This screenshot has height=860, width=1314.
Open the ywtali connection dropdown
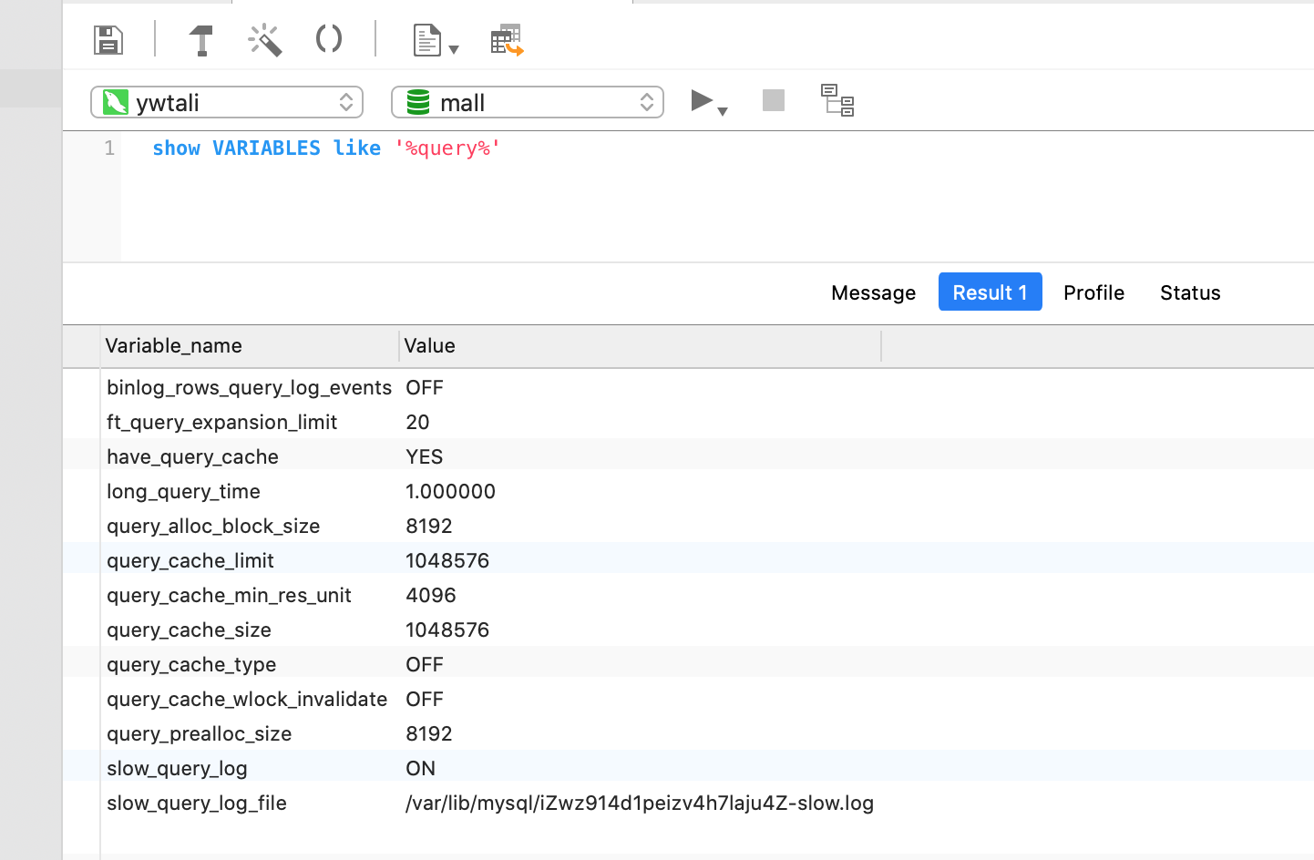227,102
